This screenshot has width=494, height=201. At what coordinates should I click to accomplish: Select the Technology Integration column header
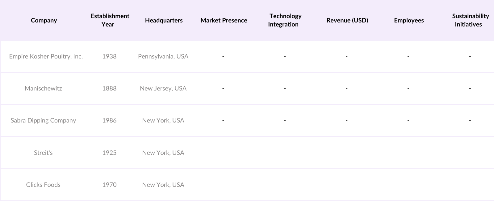click(x=285, y=20)
